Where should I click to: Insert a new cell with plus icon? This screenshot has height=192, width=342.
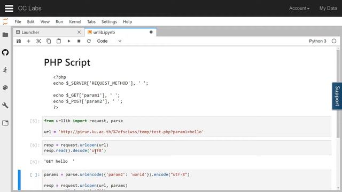tap(28, 41)
